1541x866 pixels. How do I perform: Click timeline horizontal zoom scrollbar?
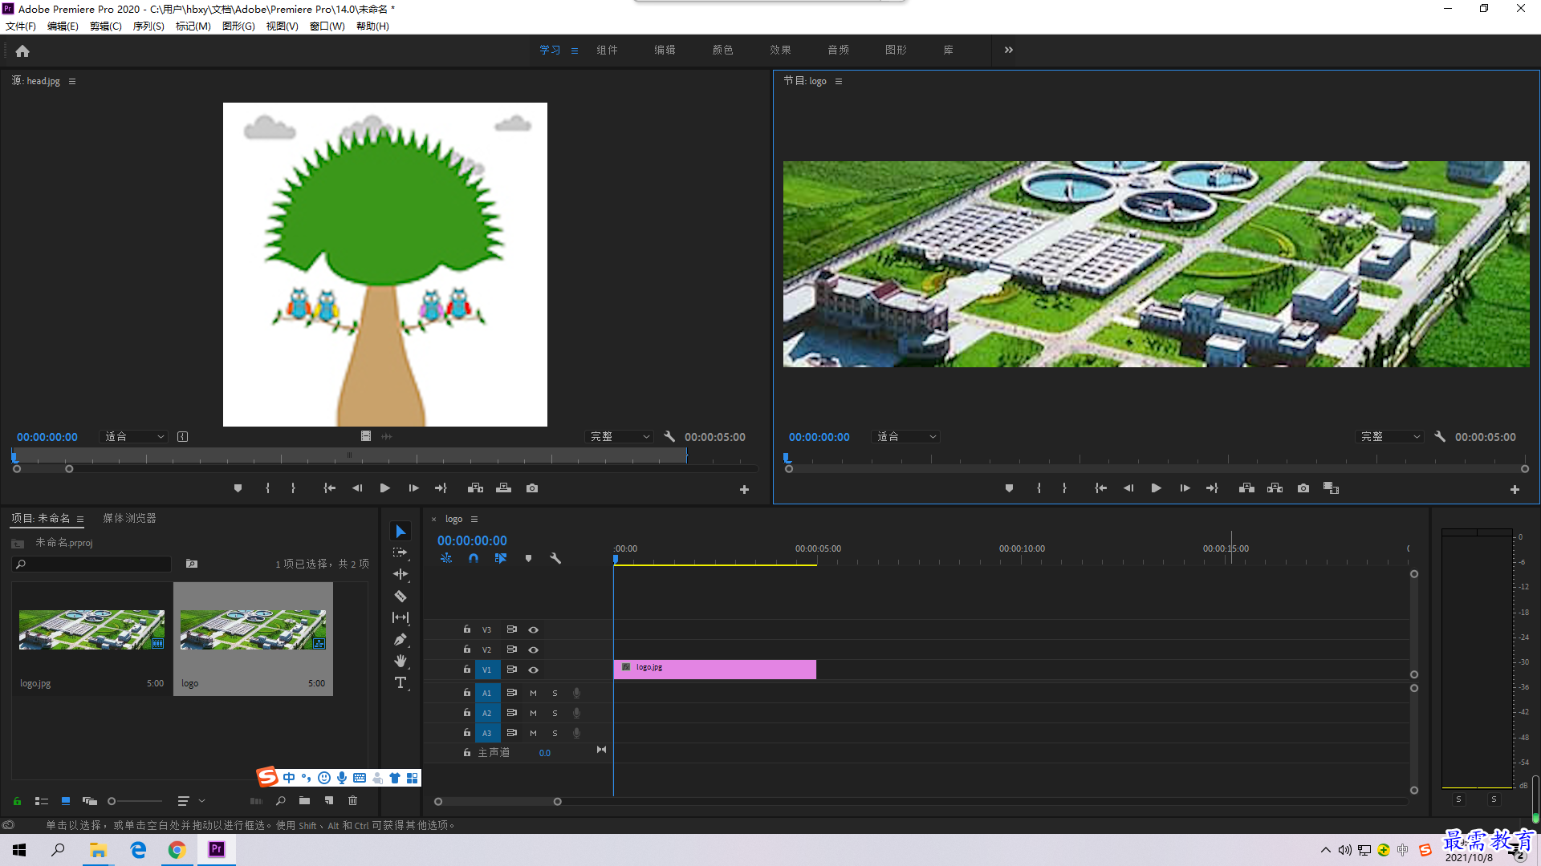(498, 801)
